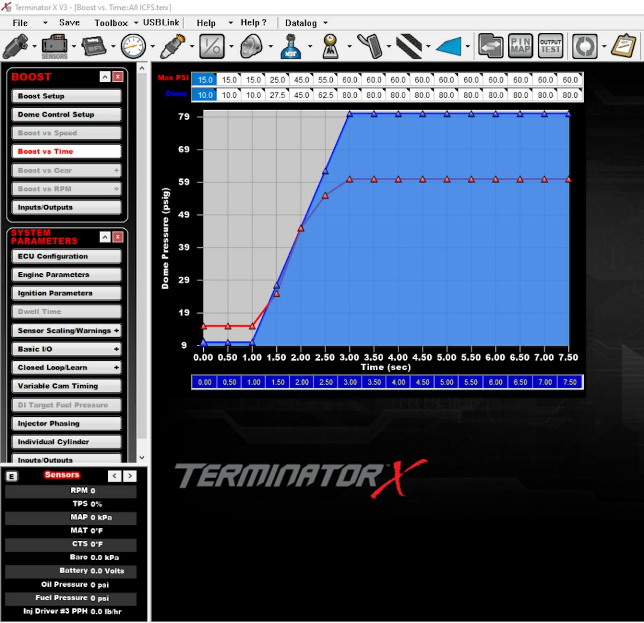
Task: Open the clipboard notes icon
Action: coord(624,46)
